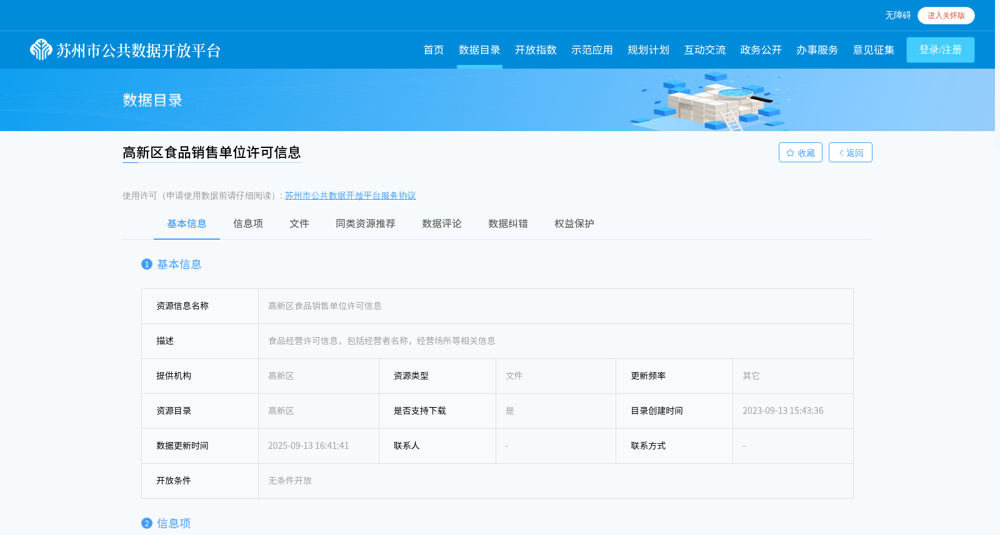Click the 描述 label cell
Viewport: 1000px width, 535px height.
pyautogui.click(x=200, y=341)
